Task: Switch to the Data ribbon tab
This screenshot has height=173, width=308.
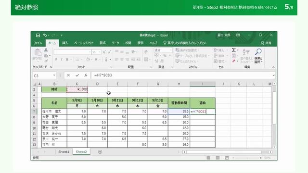Action: 115,43
